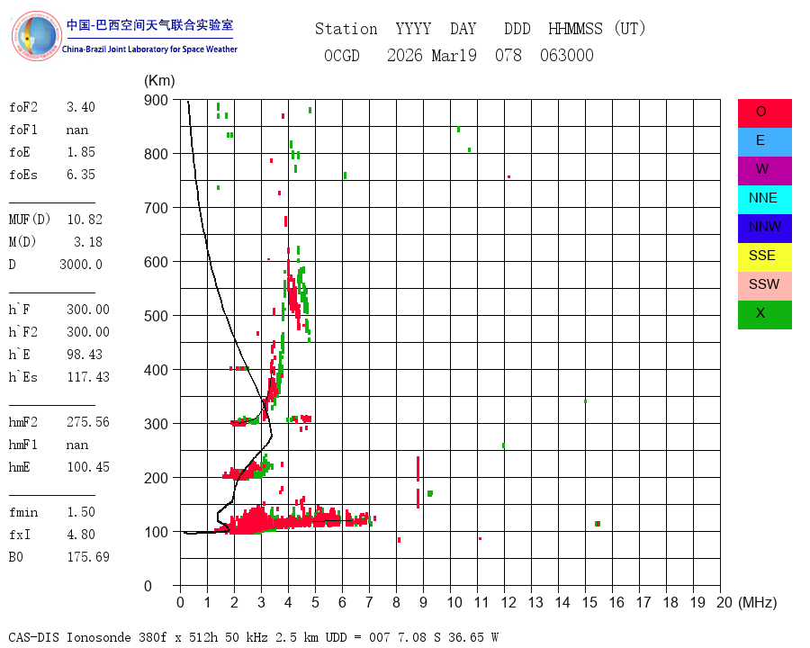Click the purple W legend swatch
This screenshot has height=648, width=810.
tap(764, 170)
